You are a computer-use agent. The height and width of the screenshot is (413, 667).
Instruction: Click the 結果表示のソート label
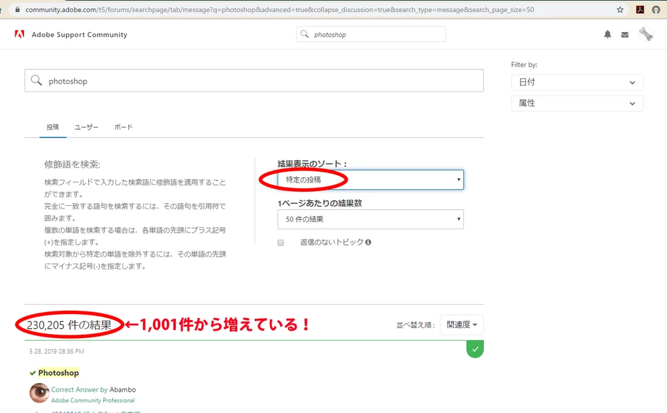coord(312,164)
